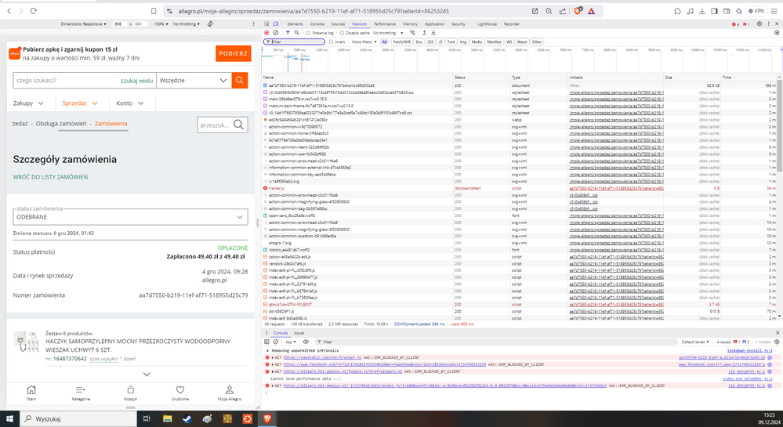Go to Start in bottom navigation
Screen dimensions: 783x427
[31, 393]
